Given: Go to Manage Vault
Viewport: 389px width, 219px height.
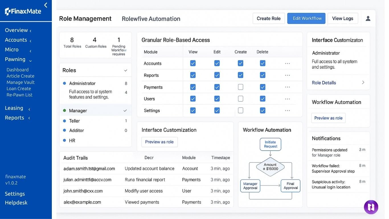Looking at the screenshot, I should point(21,82).
